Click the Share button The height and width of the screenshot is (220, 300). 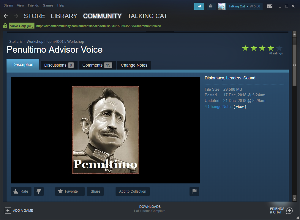[95, 191]
